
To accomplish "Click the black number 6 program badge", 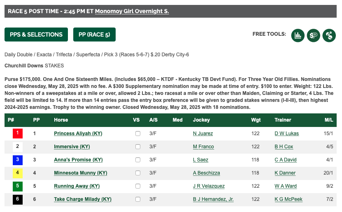I will (x=18, y=199).
